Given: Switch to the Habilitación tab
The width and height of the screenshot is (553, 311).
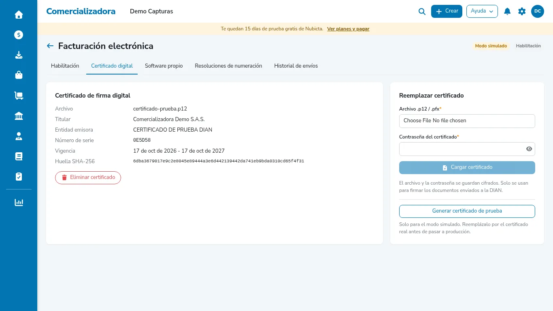Looking at the screenshot, I should point(65,66).
